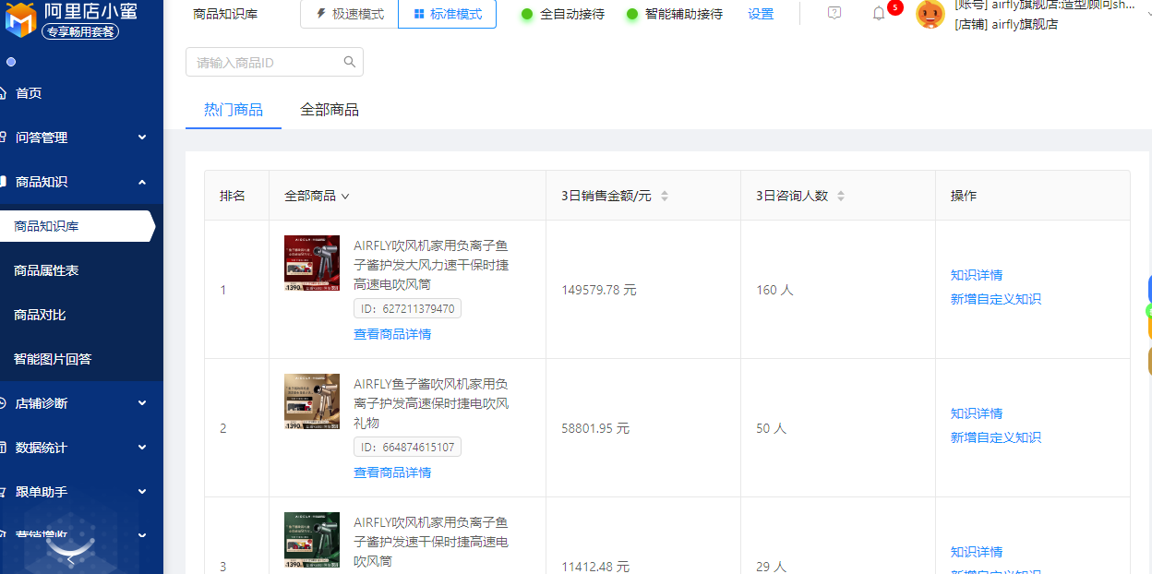Focus the 请输入商品ID search field
This screenshot has height=574, width=1152.
tap(274, 62)
